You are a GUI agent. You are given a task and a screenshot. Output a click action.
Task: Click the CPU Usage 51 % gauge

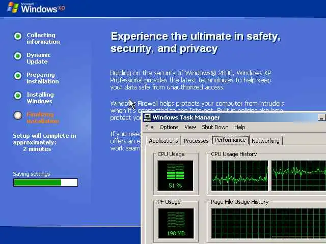click(175, 175)
